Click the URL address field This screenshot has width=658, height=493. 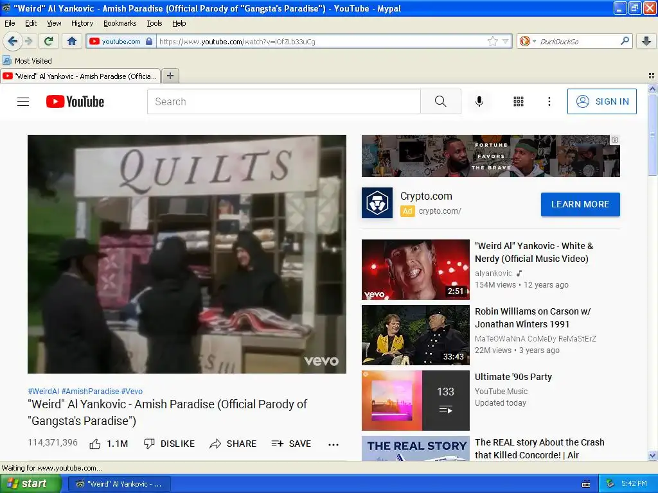point(321,41)
